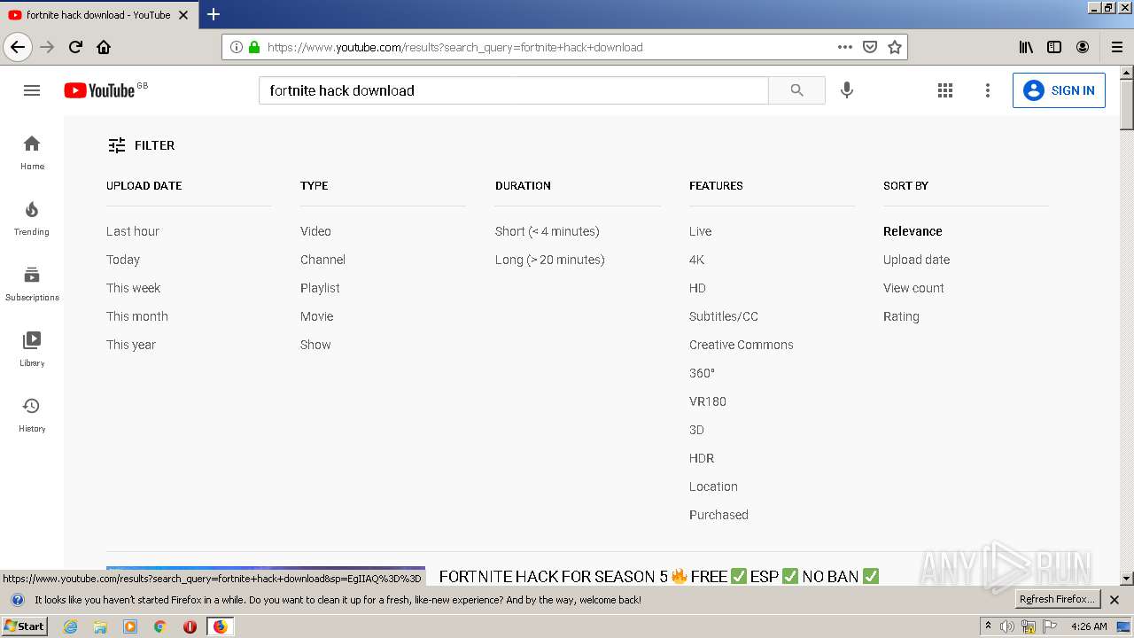Filter results by Video type

[315, 231]
